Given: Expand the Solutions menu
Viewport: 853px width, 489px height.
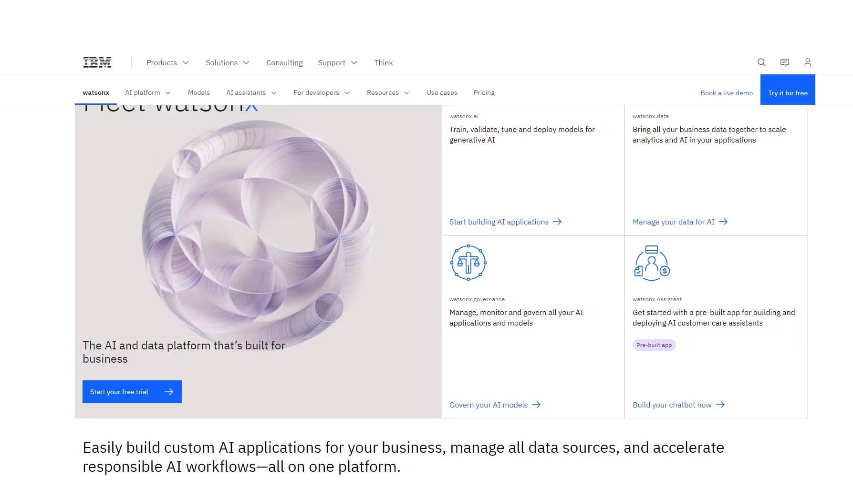Looking at the screenshot, I should coord(228,62).
